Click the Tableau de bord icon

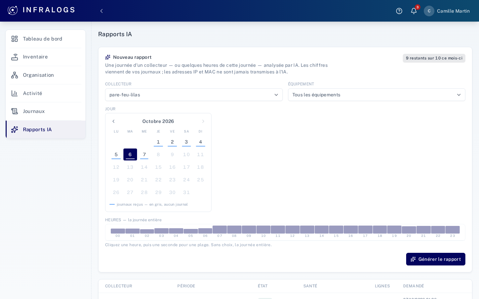(15, 39)
